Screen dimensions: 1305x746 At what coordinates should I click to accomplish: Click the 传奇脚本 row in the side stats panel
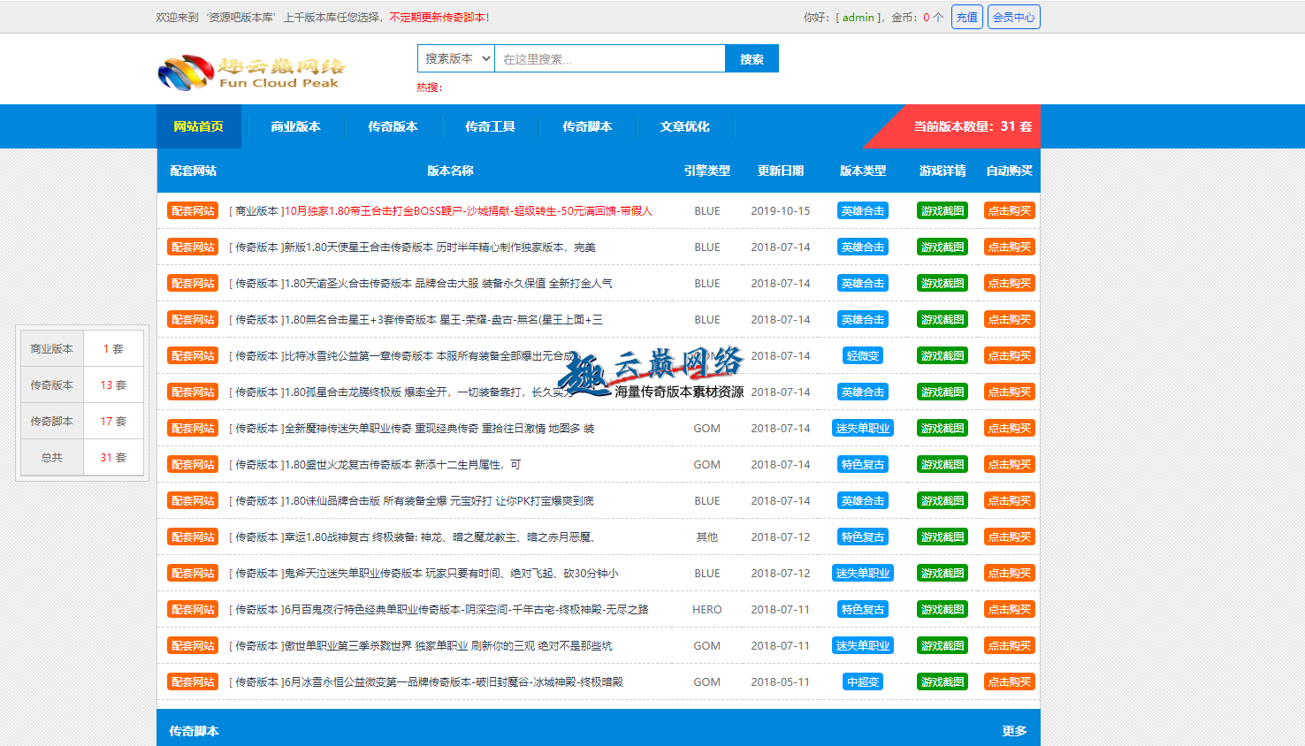point(80,421)
